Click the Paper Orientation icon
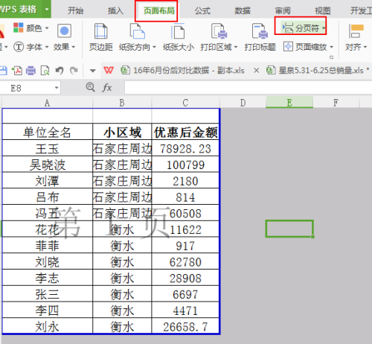 point(137,31)
